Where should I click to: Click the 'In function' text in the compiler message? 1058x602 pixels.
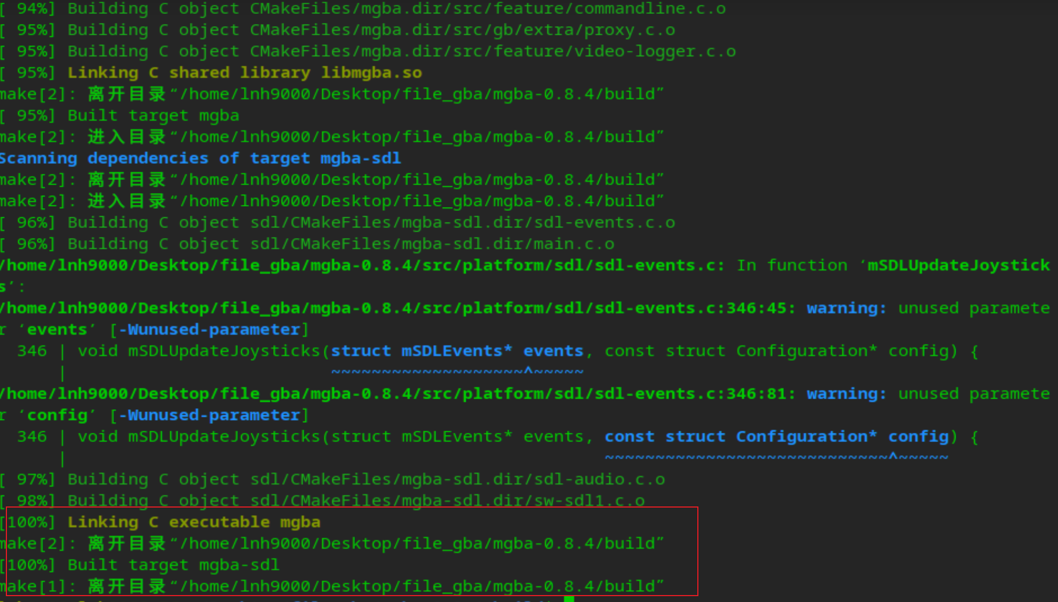click(792, 265)
